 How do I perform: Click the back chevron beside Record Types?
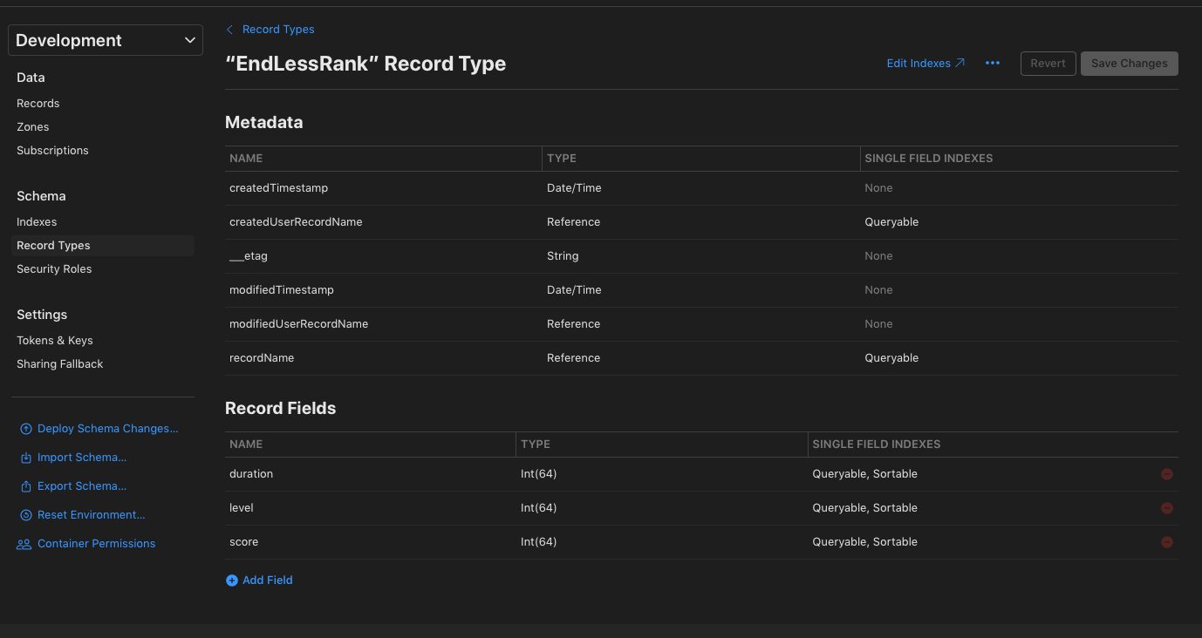pyautogui.click(x=229, y=30)
